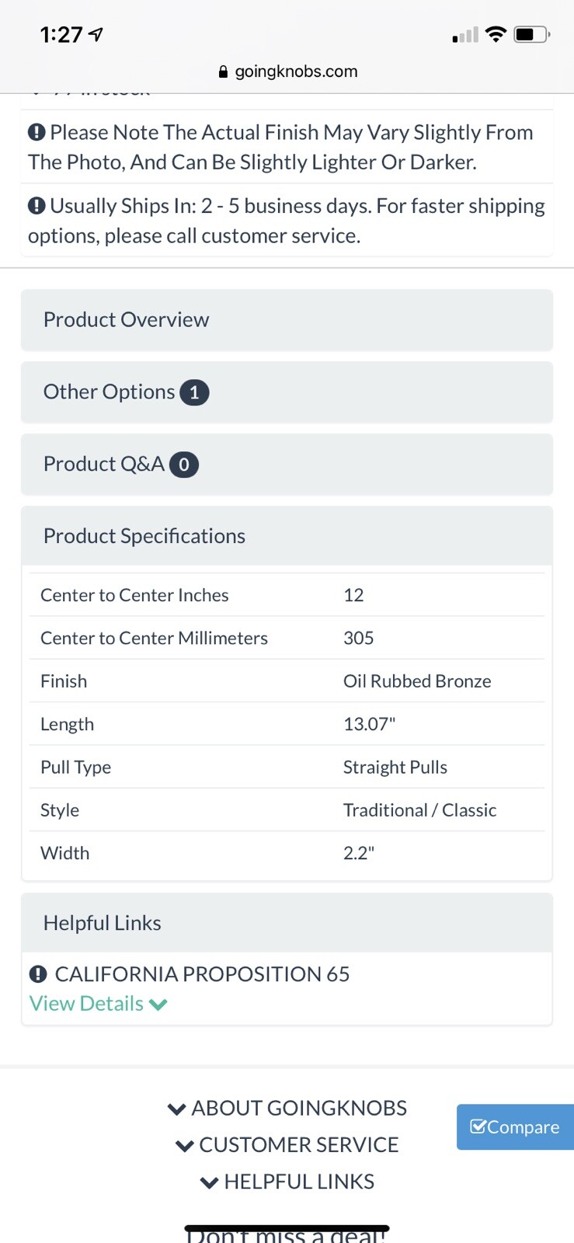Expand the HELPFUL LINKS footer section
This screenshot has width=574, height=1243.
[287, 1182]
